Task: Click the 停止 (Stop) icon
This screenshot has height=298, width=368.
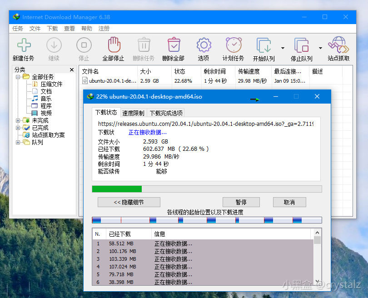Action: [x=84, y=45]
